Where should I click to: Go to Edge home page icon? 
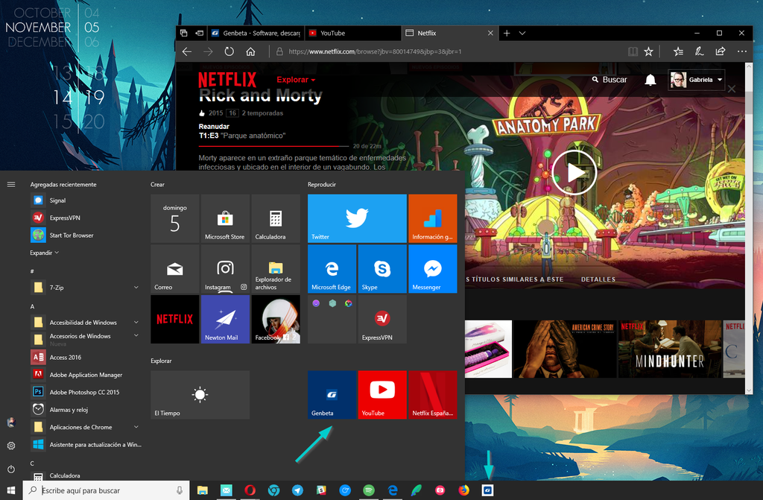(250, 51)
